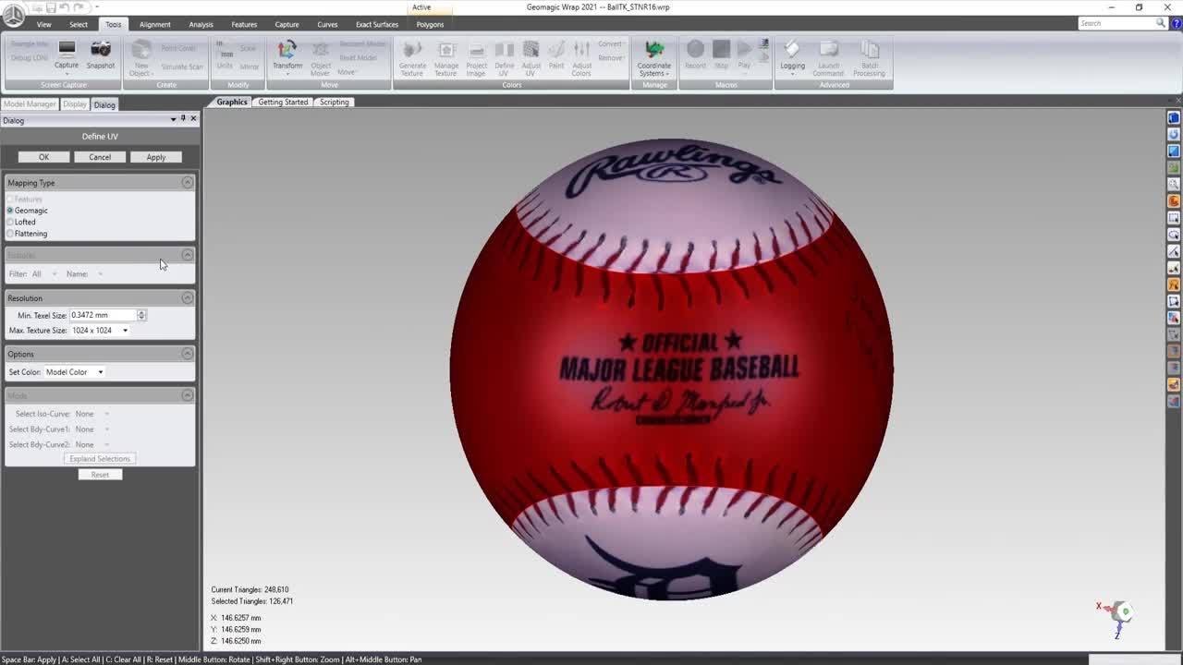Pin the Dialog panel
Viewport: 1183px width, 665px height.
[183, 119]
